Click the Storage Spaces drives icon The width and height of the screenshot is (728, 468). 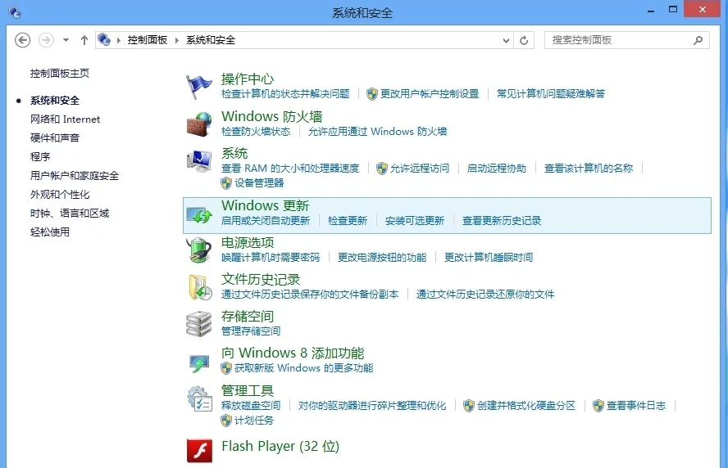[199, 324]
